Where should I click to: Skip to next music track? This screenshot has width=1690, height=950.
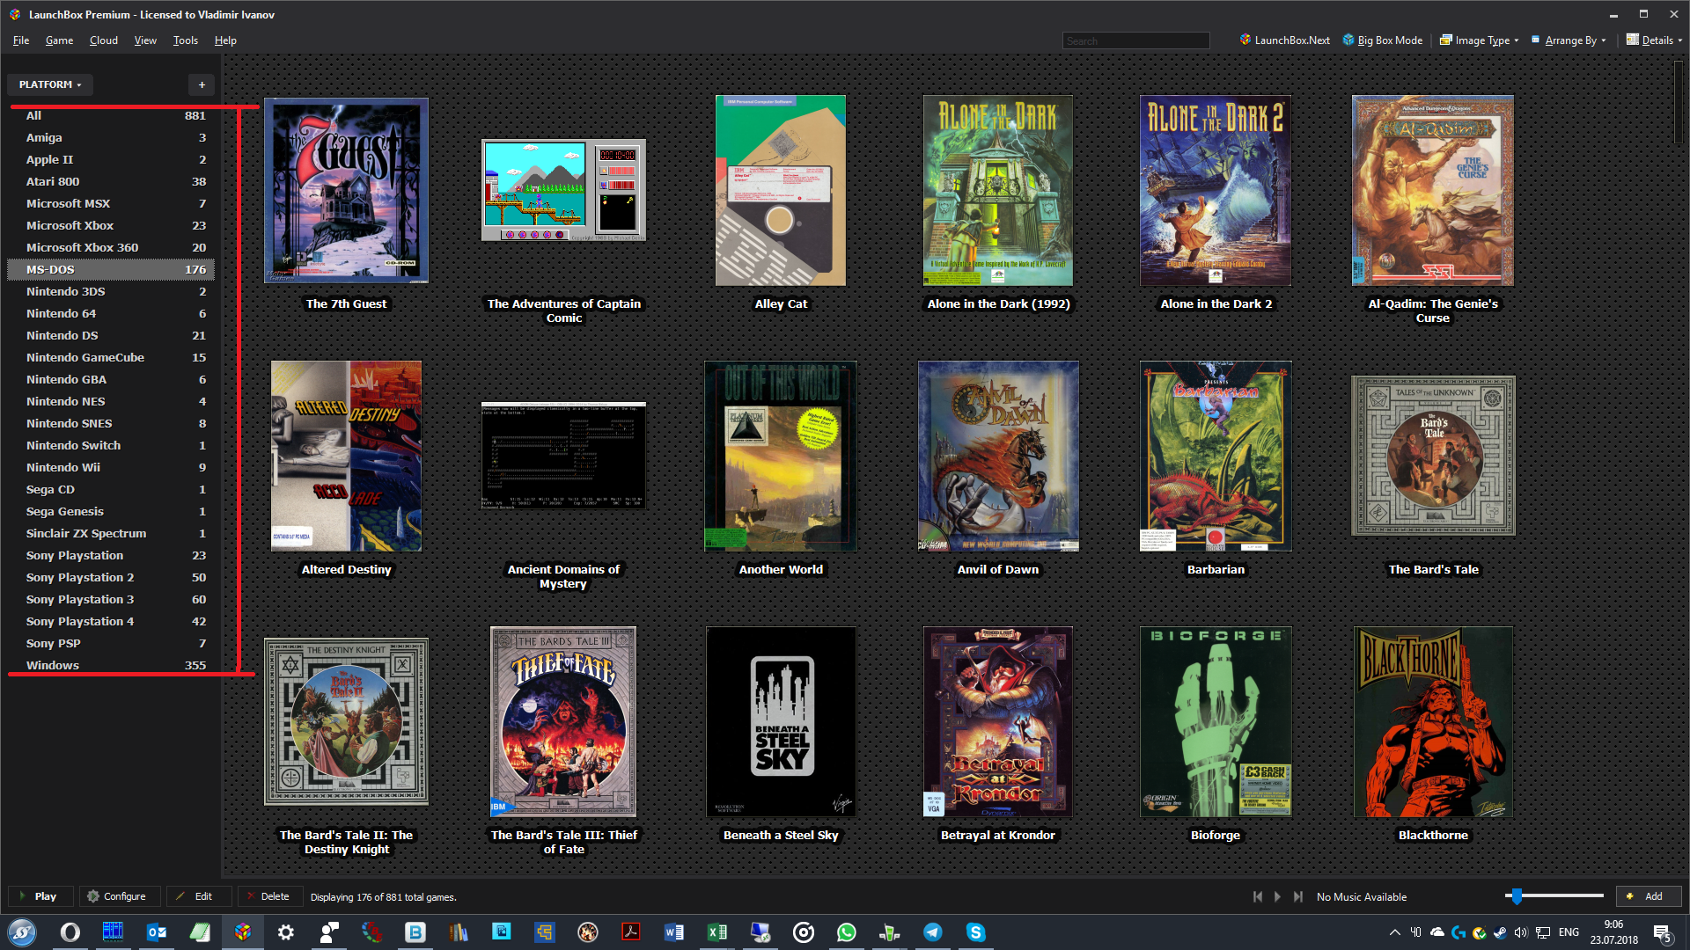[1297, 896]
